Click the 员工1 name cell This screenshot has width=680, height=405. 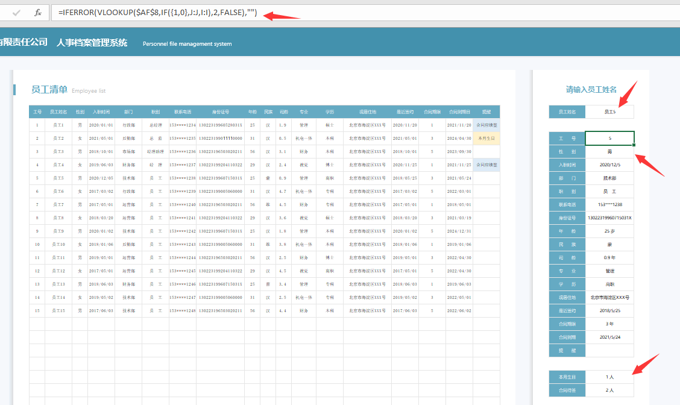pyautogui.click(x=58, y=125)
